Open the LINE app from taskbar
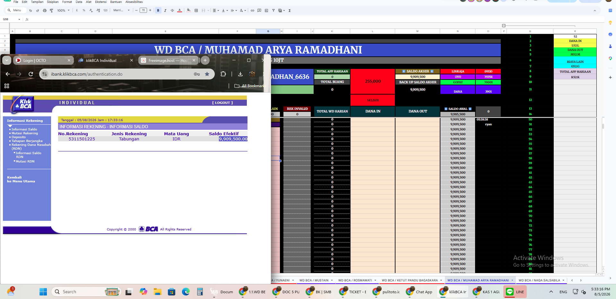The height and width of the screenshot is (299, 616). pyautogui.click(x=516, y=292)
